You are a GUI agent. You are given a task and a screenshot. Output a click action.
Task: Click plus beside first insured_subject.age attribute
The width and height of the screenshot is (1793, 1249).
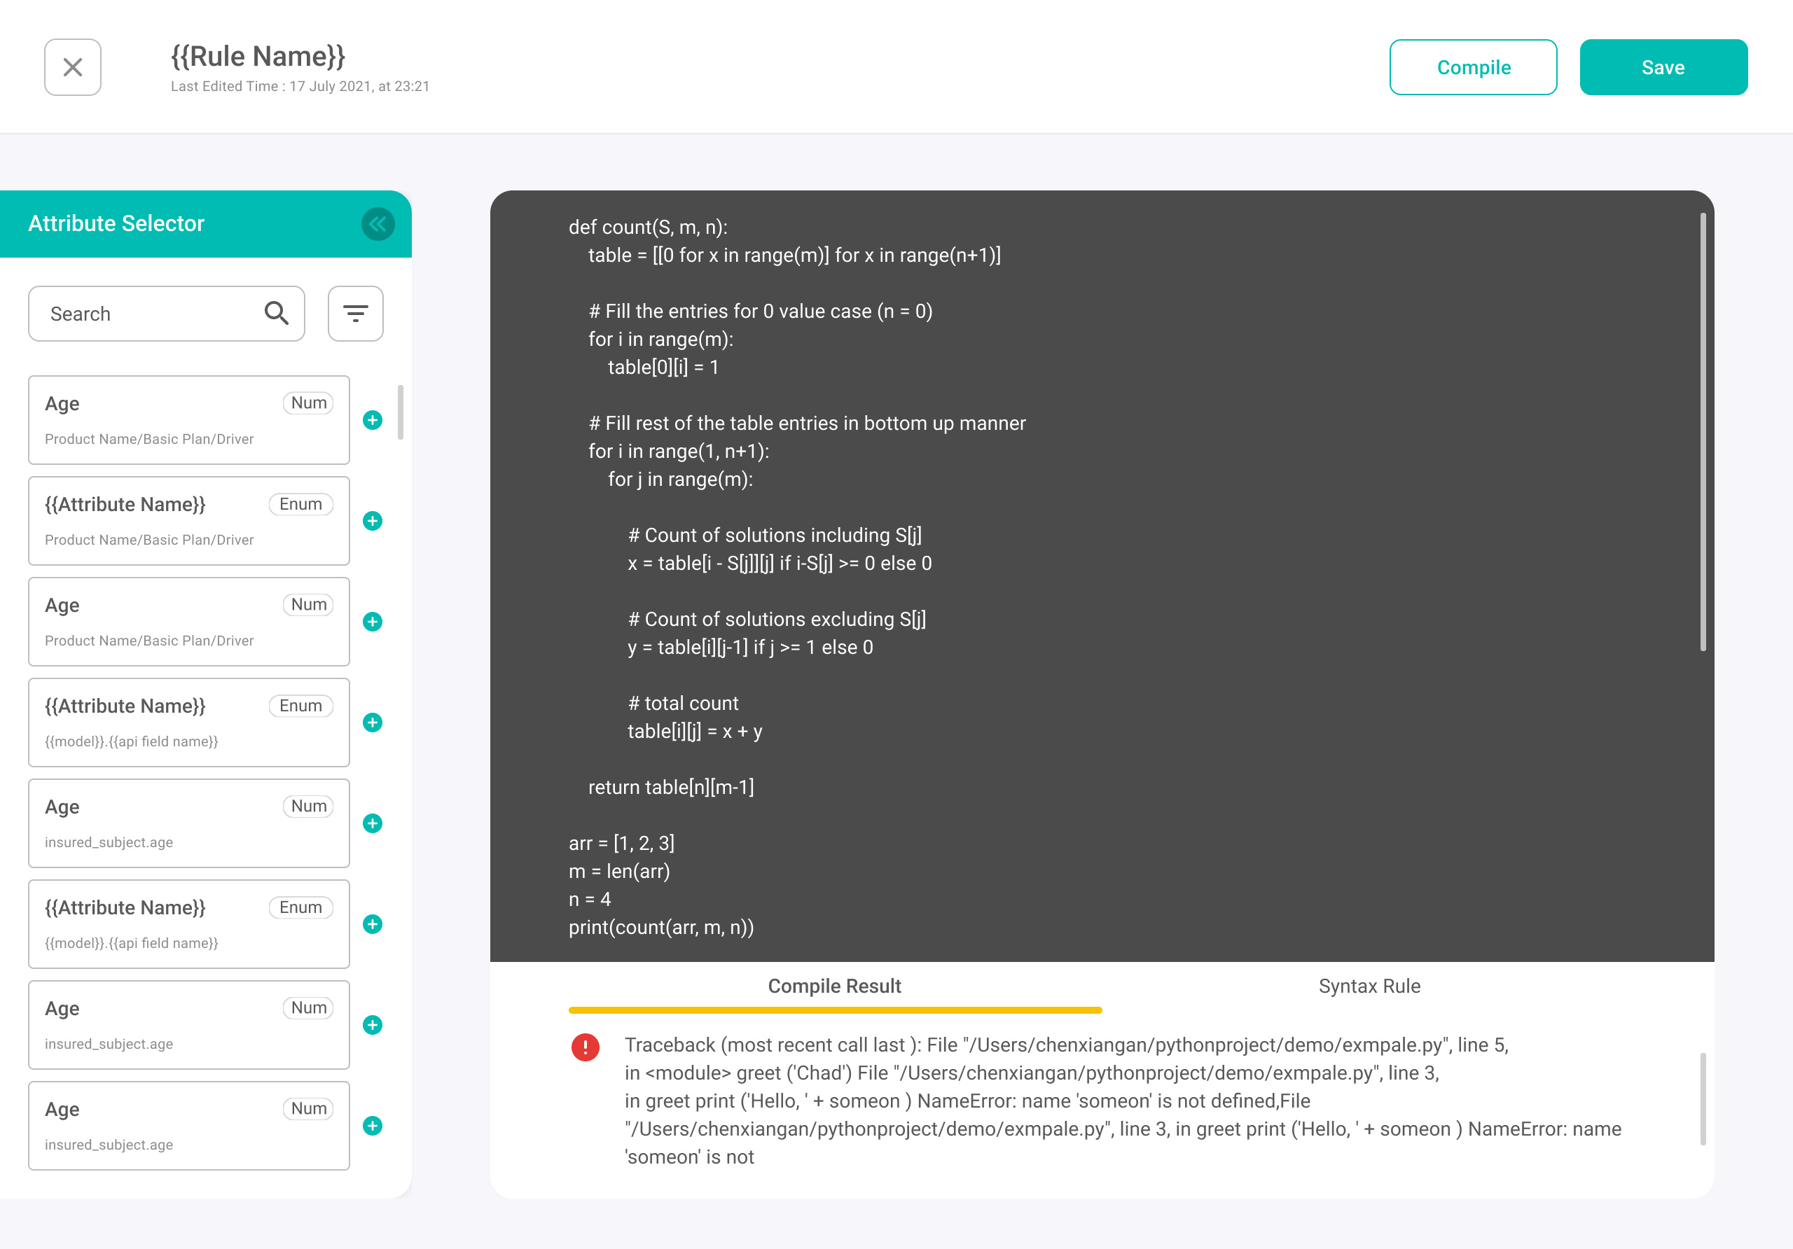pyautogui.click(x=373, y=823)
